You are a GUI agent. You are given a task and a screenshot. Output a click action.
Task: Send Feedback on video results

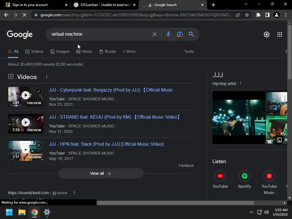coord(186,166)
